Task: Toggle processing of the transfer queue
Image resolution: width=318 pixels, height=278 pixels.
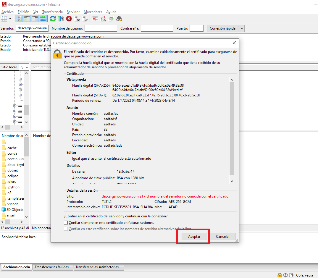Action: click(61, 19)
